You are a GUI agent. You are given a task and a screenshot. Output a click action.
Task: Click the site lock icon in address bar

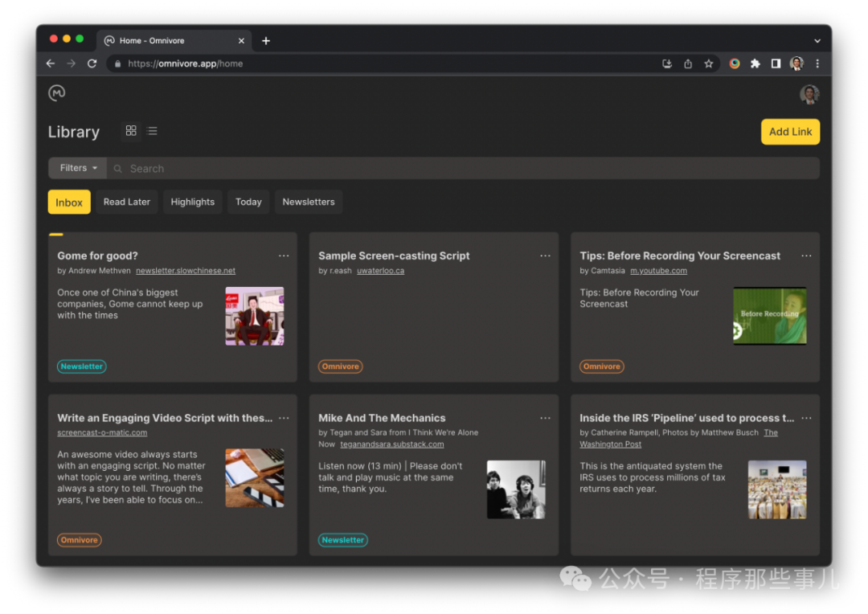[x=117, y=63]
